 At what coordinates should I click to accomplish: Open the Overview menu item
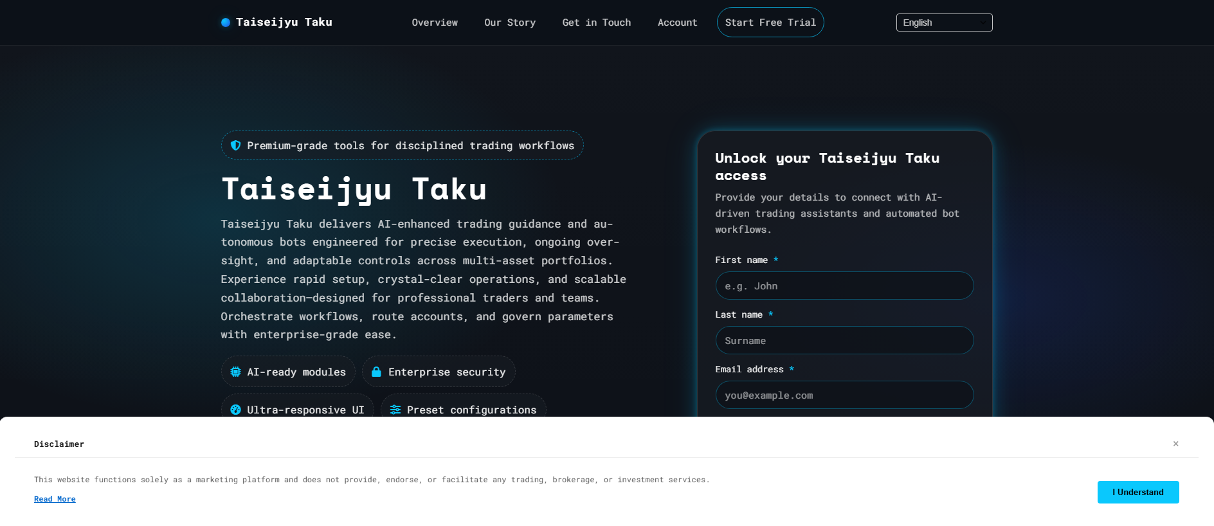[x=435, y=23]
